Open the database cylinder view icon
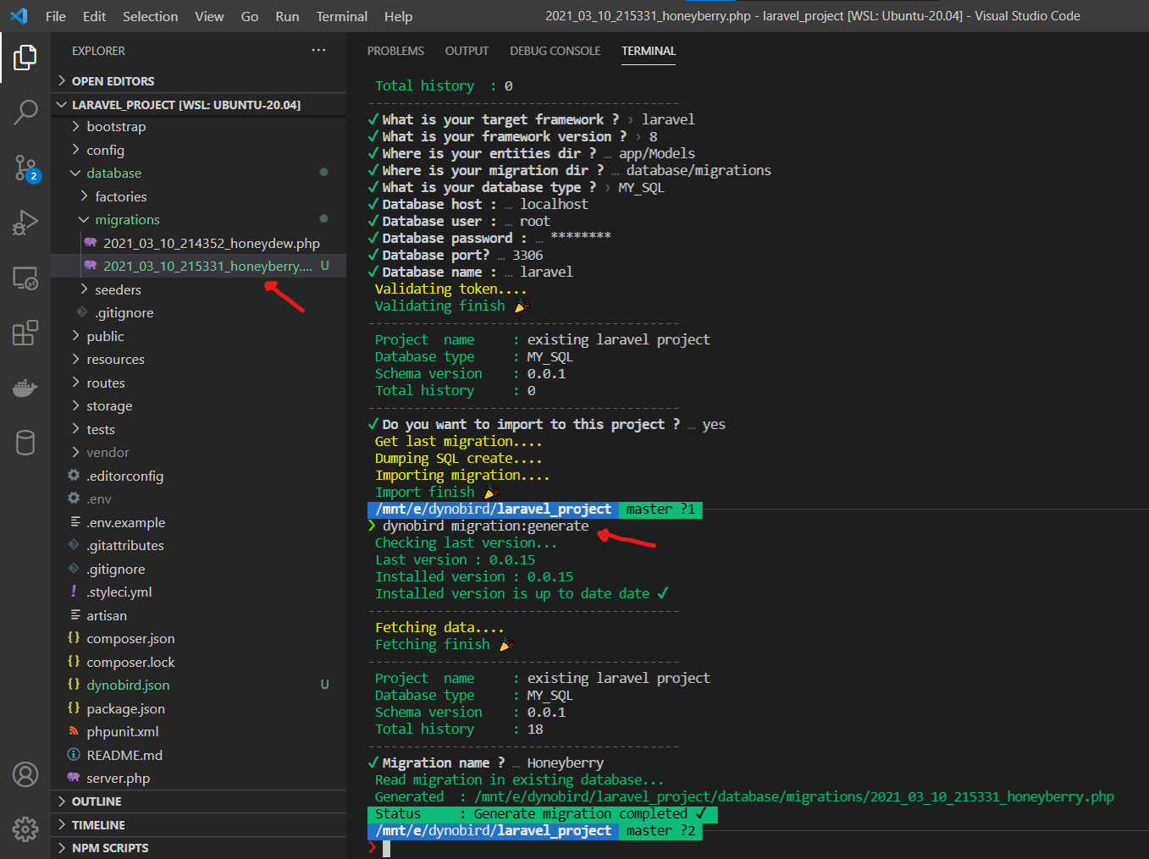 pyautogui.click(x=25, y=443)
